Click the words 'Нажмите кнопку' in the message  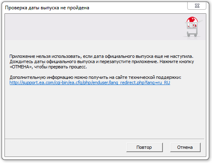[177, 61]
